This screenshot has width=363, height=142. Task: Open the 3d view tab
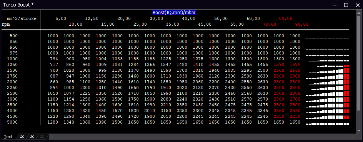[32, 136]
